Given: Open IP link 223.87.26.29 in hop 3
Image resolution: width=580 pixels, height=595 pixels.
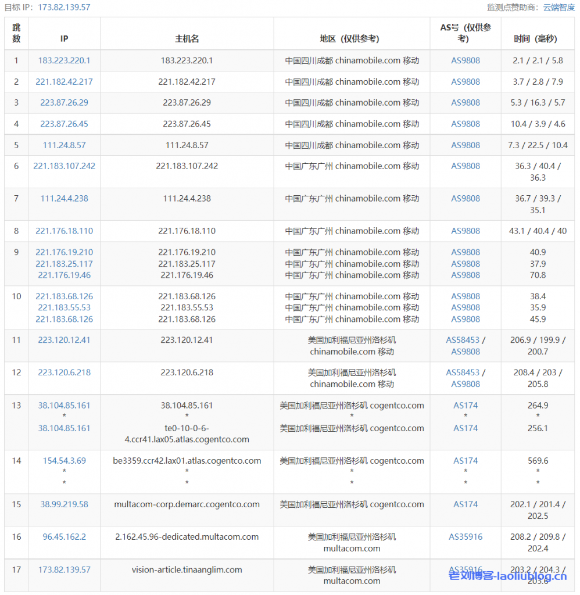Looking at the screenshot, I should (64, 102).
